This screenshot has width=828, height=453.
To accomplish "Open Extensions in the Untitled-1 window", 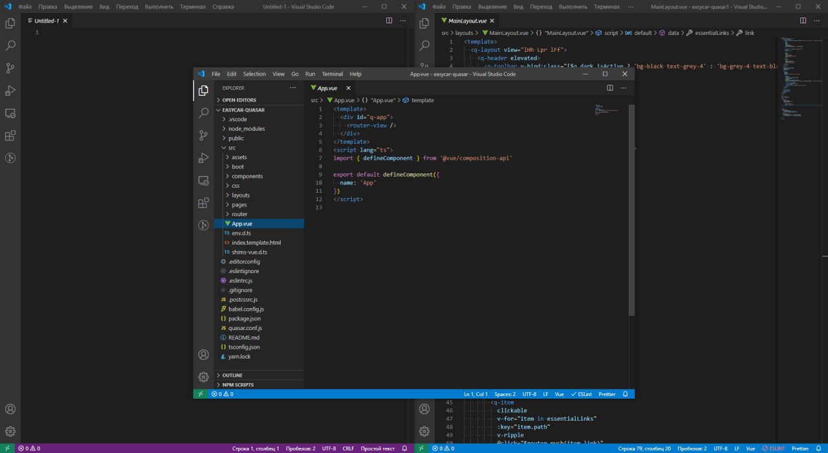I will coord(10,136).
